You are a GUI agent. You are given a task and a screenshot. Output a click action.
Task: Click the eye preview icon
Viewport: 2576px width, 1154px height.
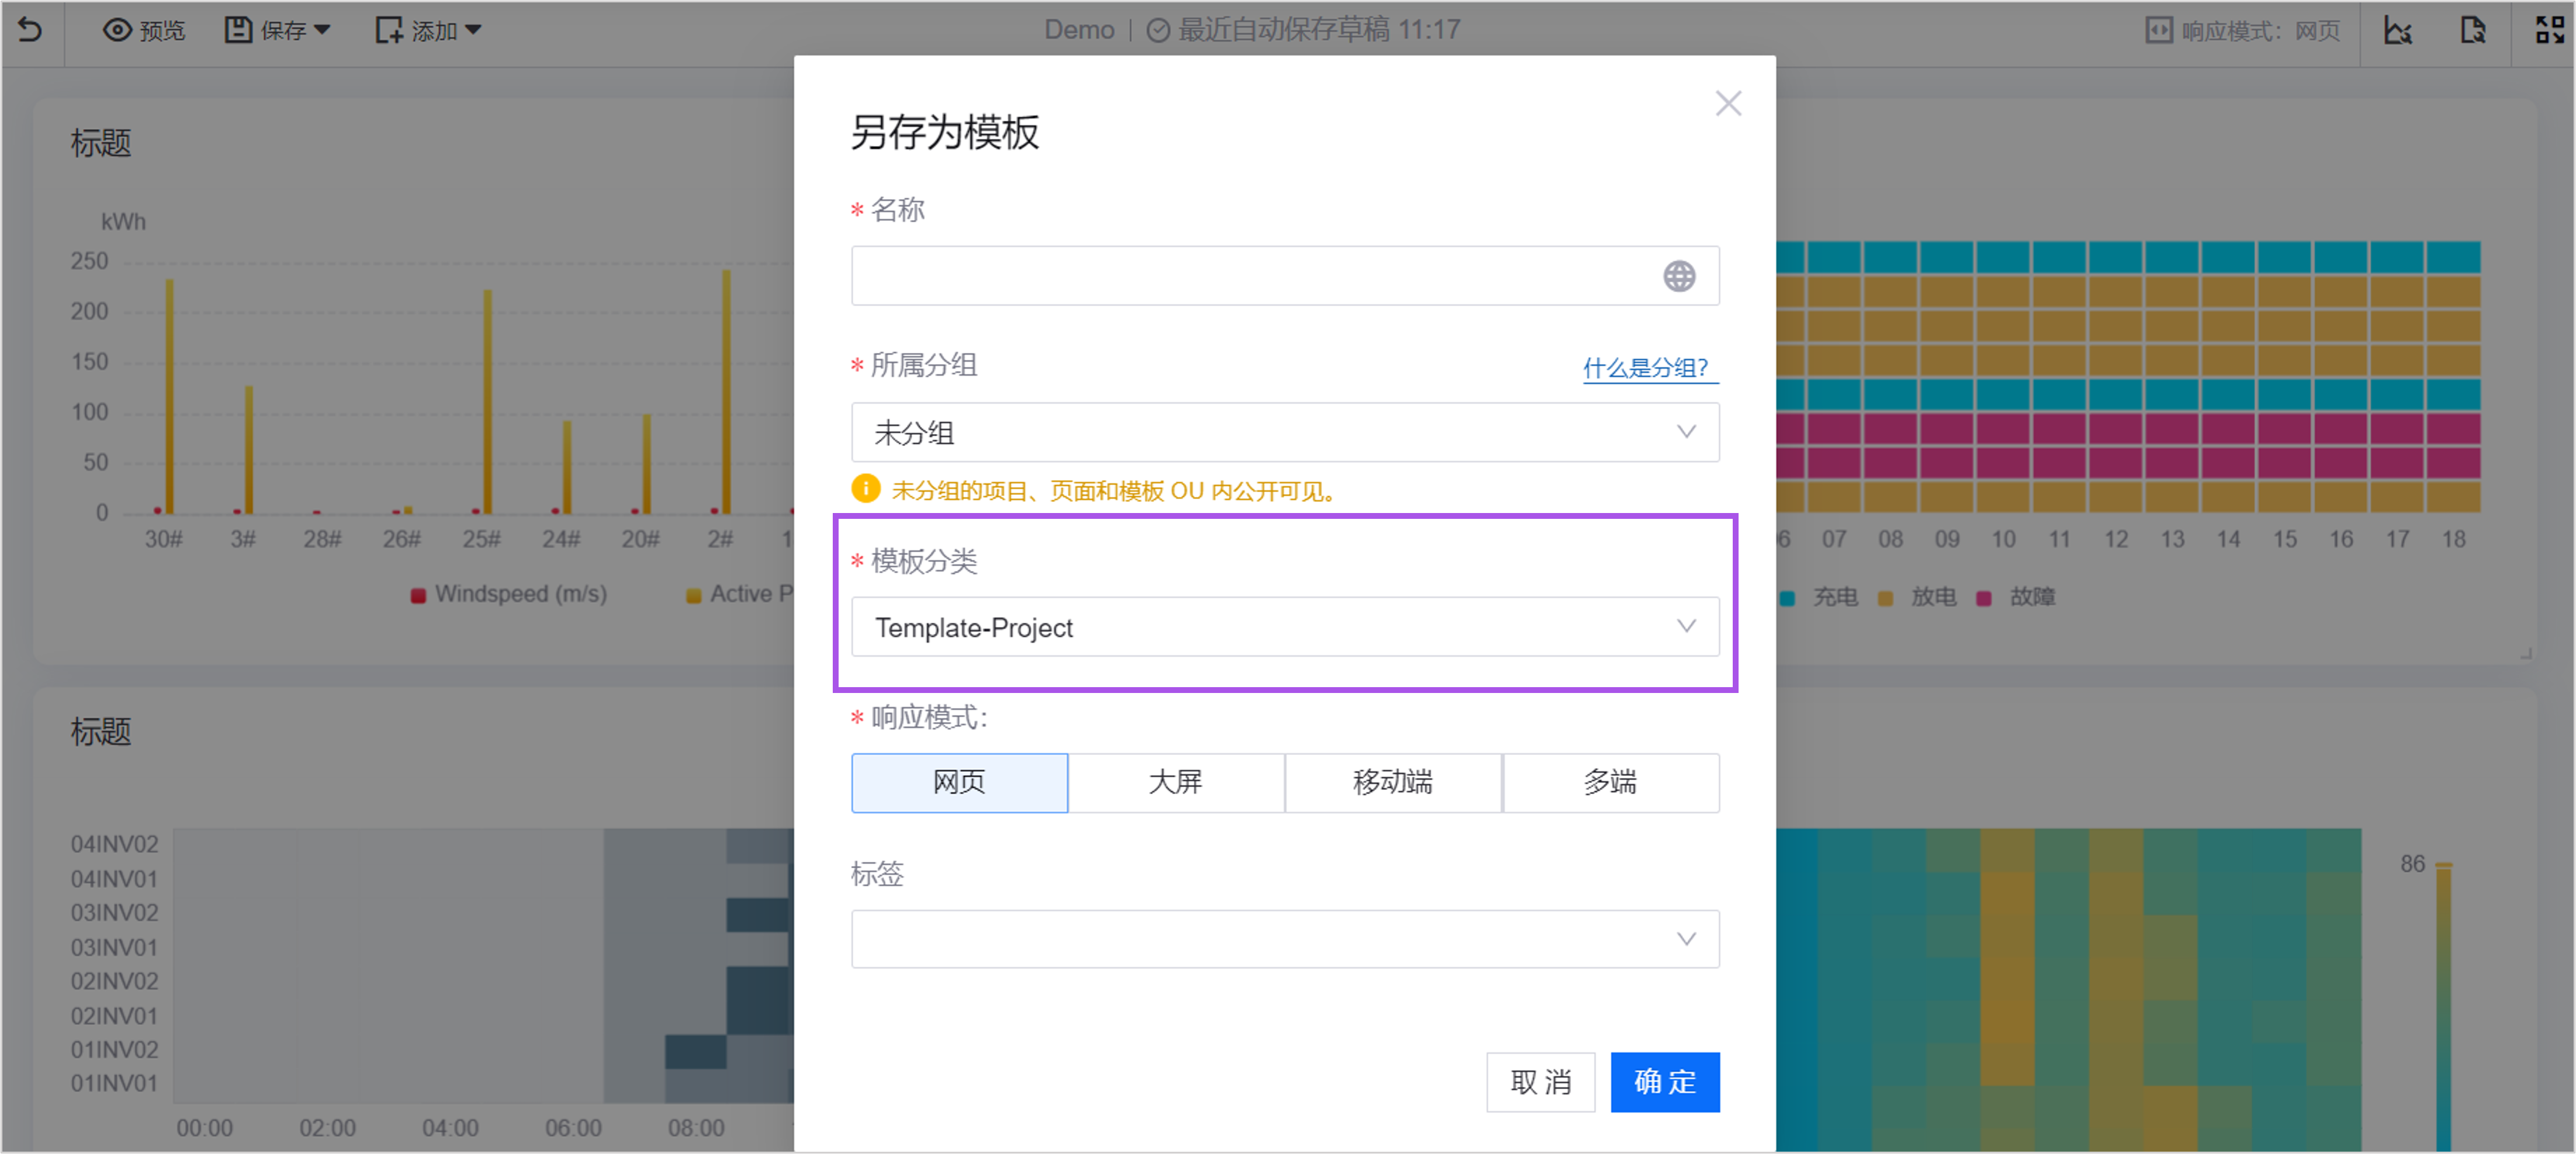(117, 30)
